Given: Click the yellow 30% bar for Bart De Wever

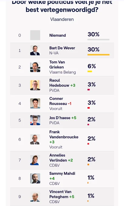Looking at the screenshot, I should 99,55.
